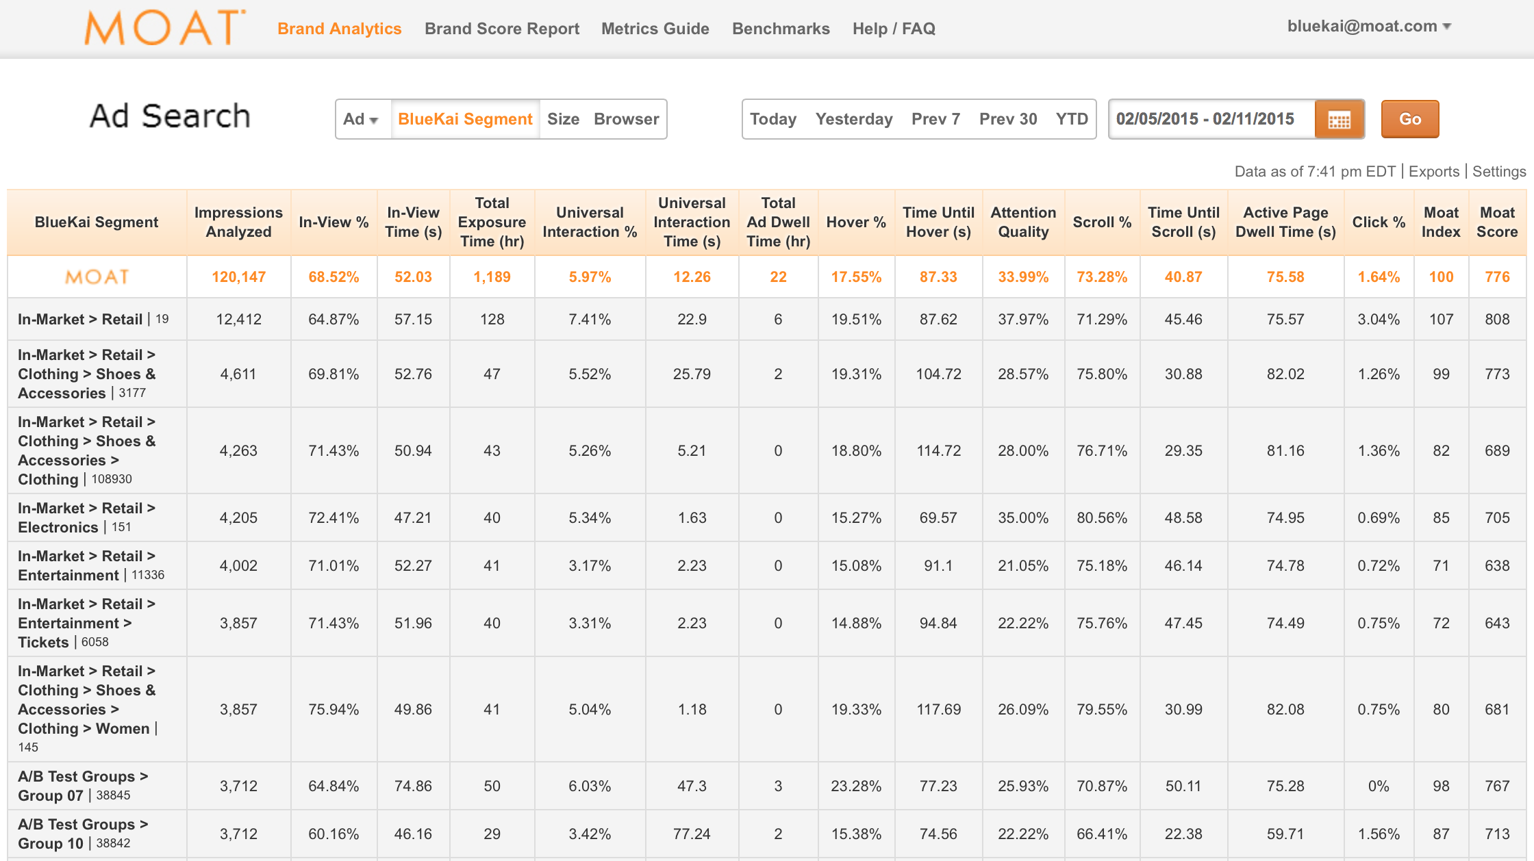Click the orange MOAT benchmark row logo
1534x861 pixels.
(97, 277)
